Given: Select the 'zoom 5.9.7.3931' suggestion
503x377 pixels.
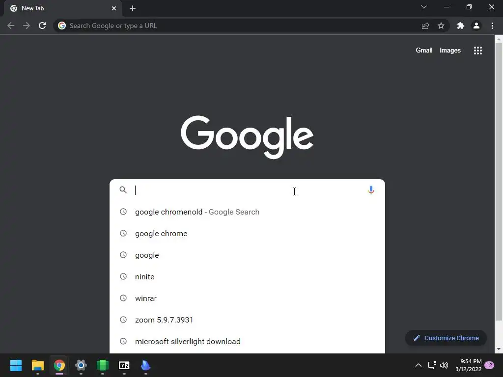Looking at the screenshot, I should point(247,320).
